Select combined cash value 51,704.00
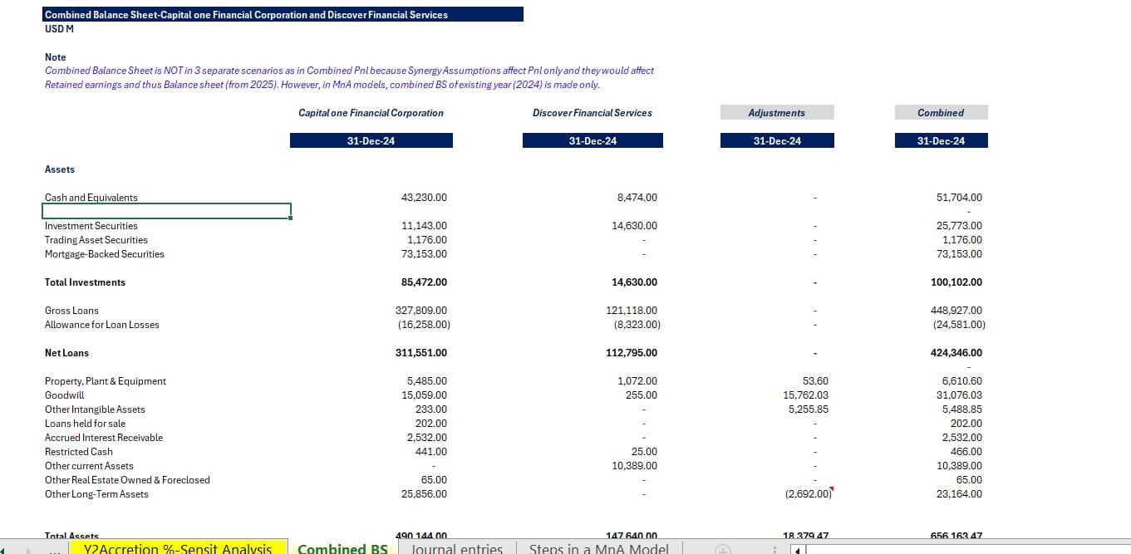The width and height of the screenshot is (1131, 554). pyautogui.click(x=959, y=198)
